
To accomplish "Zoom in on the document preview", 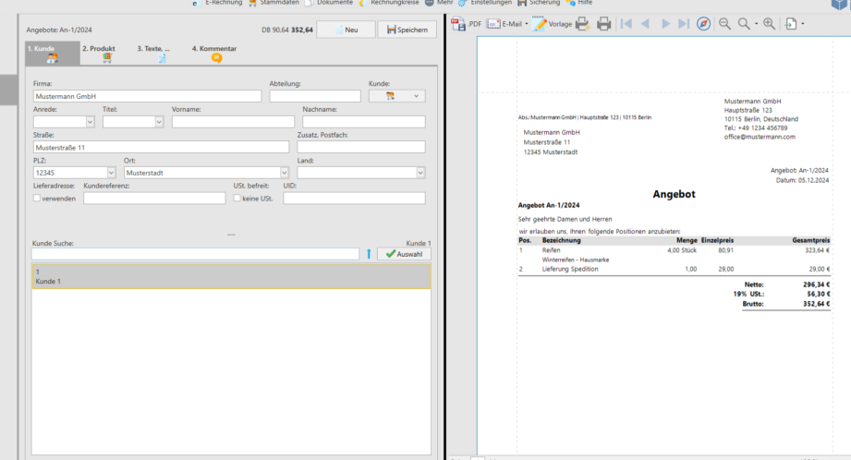I will pyautogui.click(x=769, y=23).
